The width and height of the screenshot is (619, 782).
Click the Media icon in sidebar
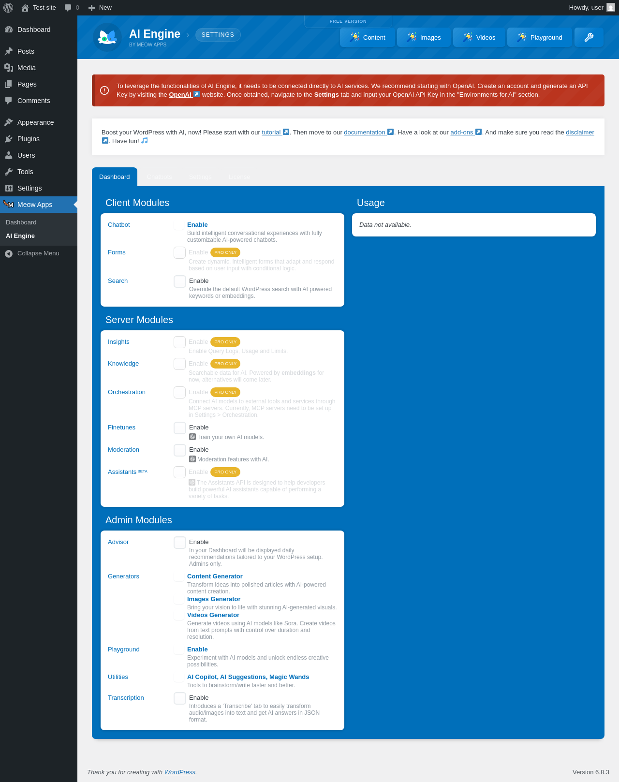pyautogui.click(x=9, y=68)
